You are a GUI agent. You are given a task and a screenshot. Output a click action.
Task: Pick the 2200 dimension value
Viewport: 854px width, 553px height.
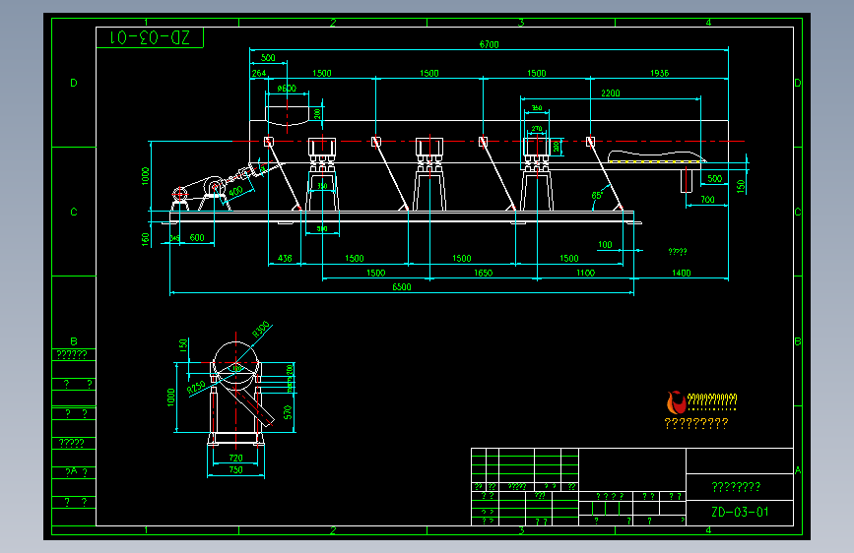point(610,93)
